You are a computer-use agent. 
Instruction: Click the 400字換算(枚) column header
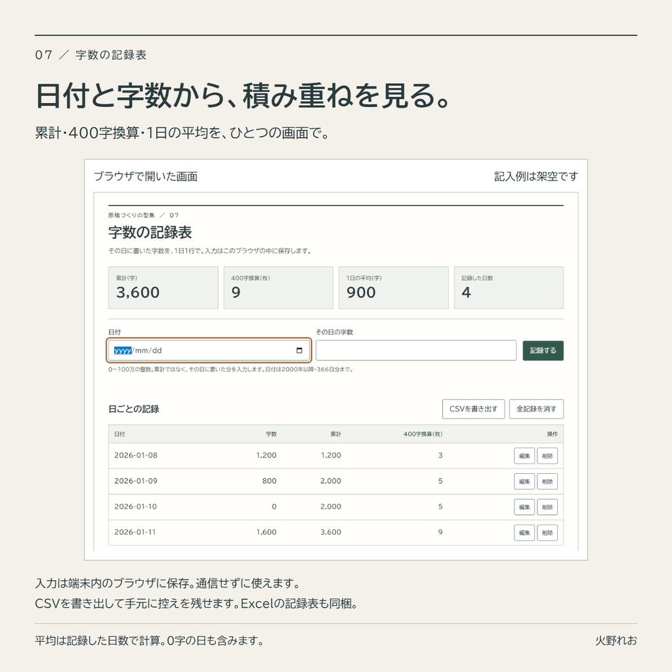click(x=423, y=434)
